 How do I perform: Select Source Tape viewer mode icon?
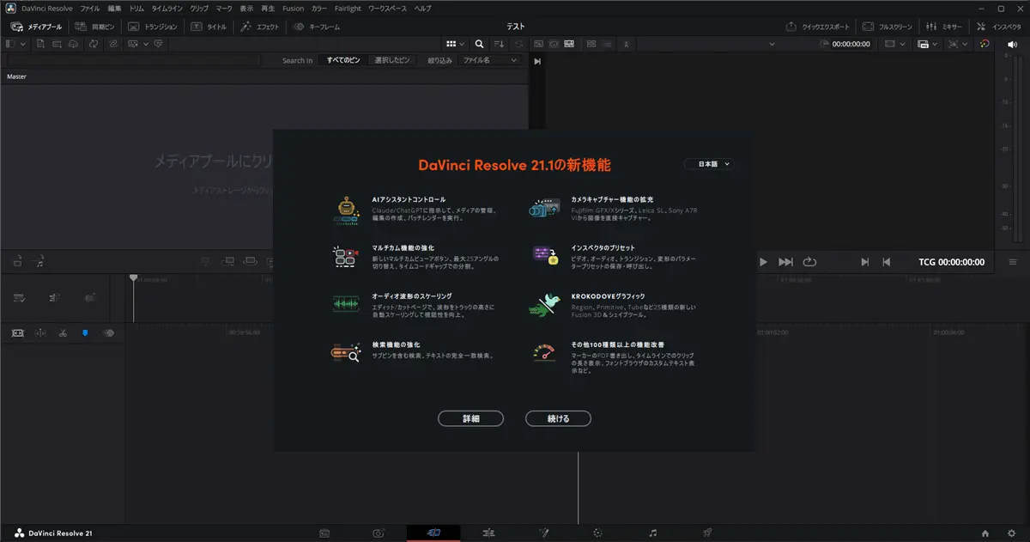tap(554, 44)
